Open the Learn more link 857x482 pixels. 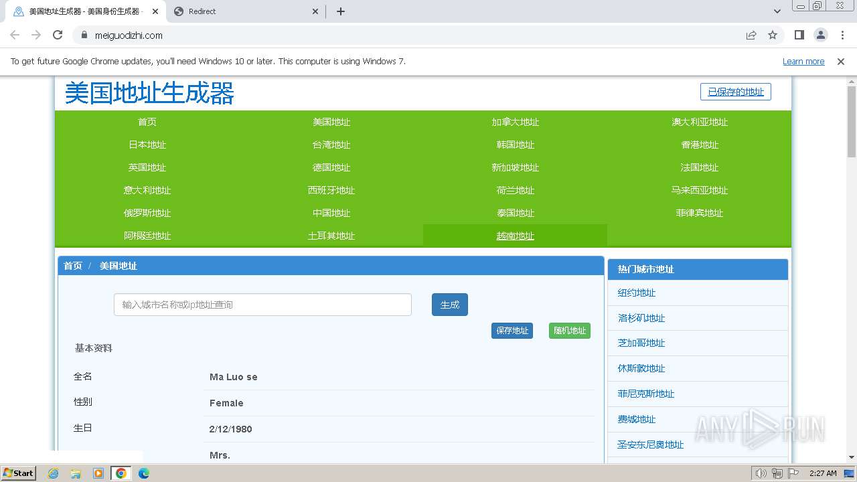click(x=803, y=62)
